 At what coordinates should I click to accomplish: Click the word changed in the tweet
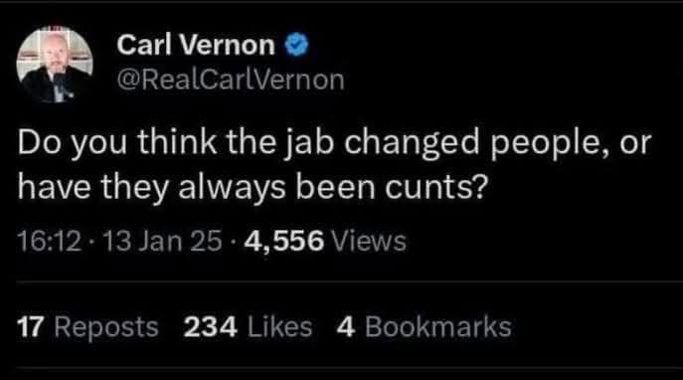point(412,144)
